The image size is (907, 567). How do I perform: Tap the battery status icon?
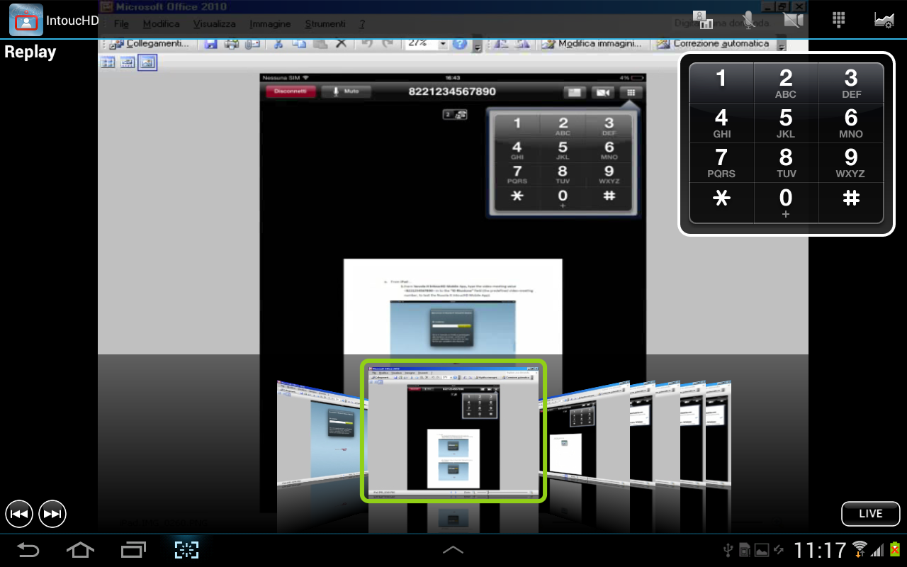895,549
